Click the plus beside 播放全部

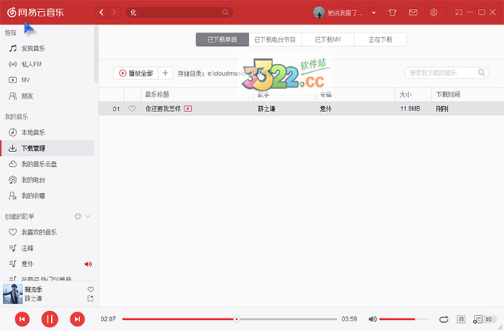tap(165, 73)
